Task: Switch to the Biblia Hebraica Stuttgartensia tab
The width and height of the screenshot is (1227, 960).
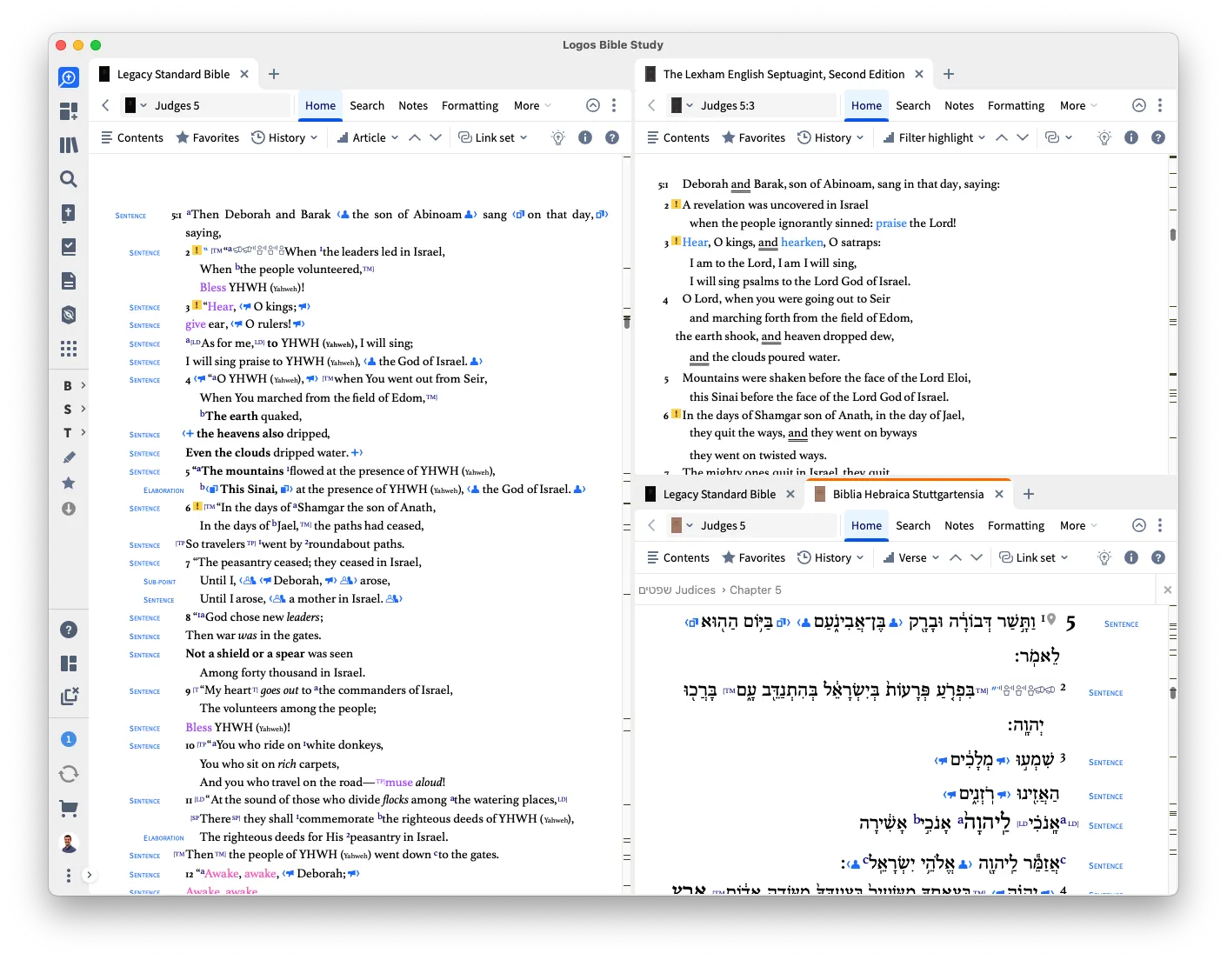Action: [x=908, y=494]
